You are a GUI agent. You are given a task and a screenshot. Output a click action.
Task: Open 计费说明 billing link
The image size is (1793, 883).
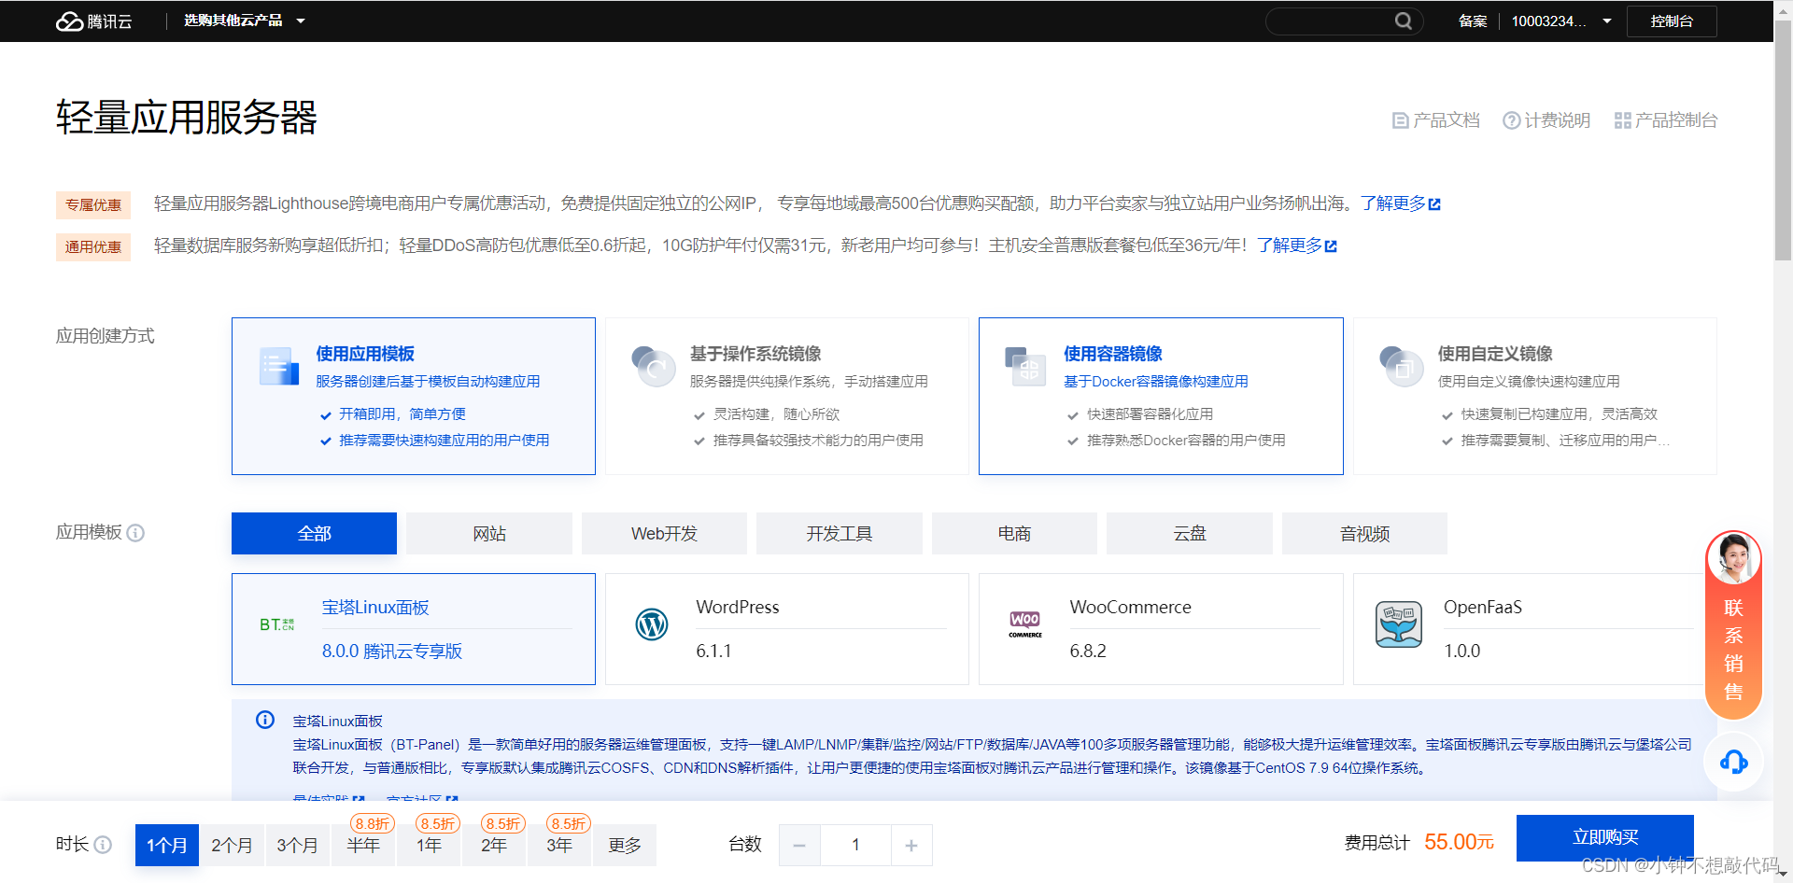point(1557,120)
